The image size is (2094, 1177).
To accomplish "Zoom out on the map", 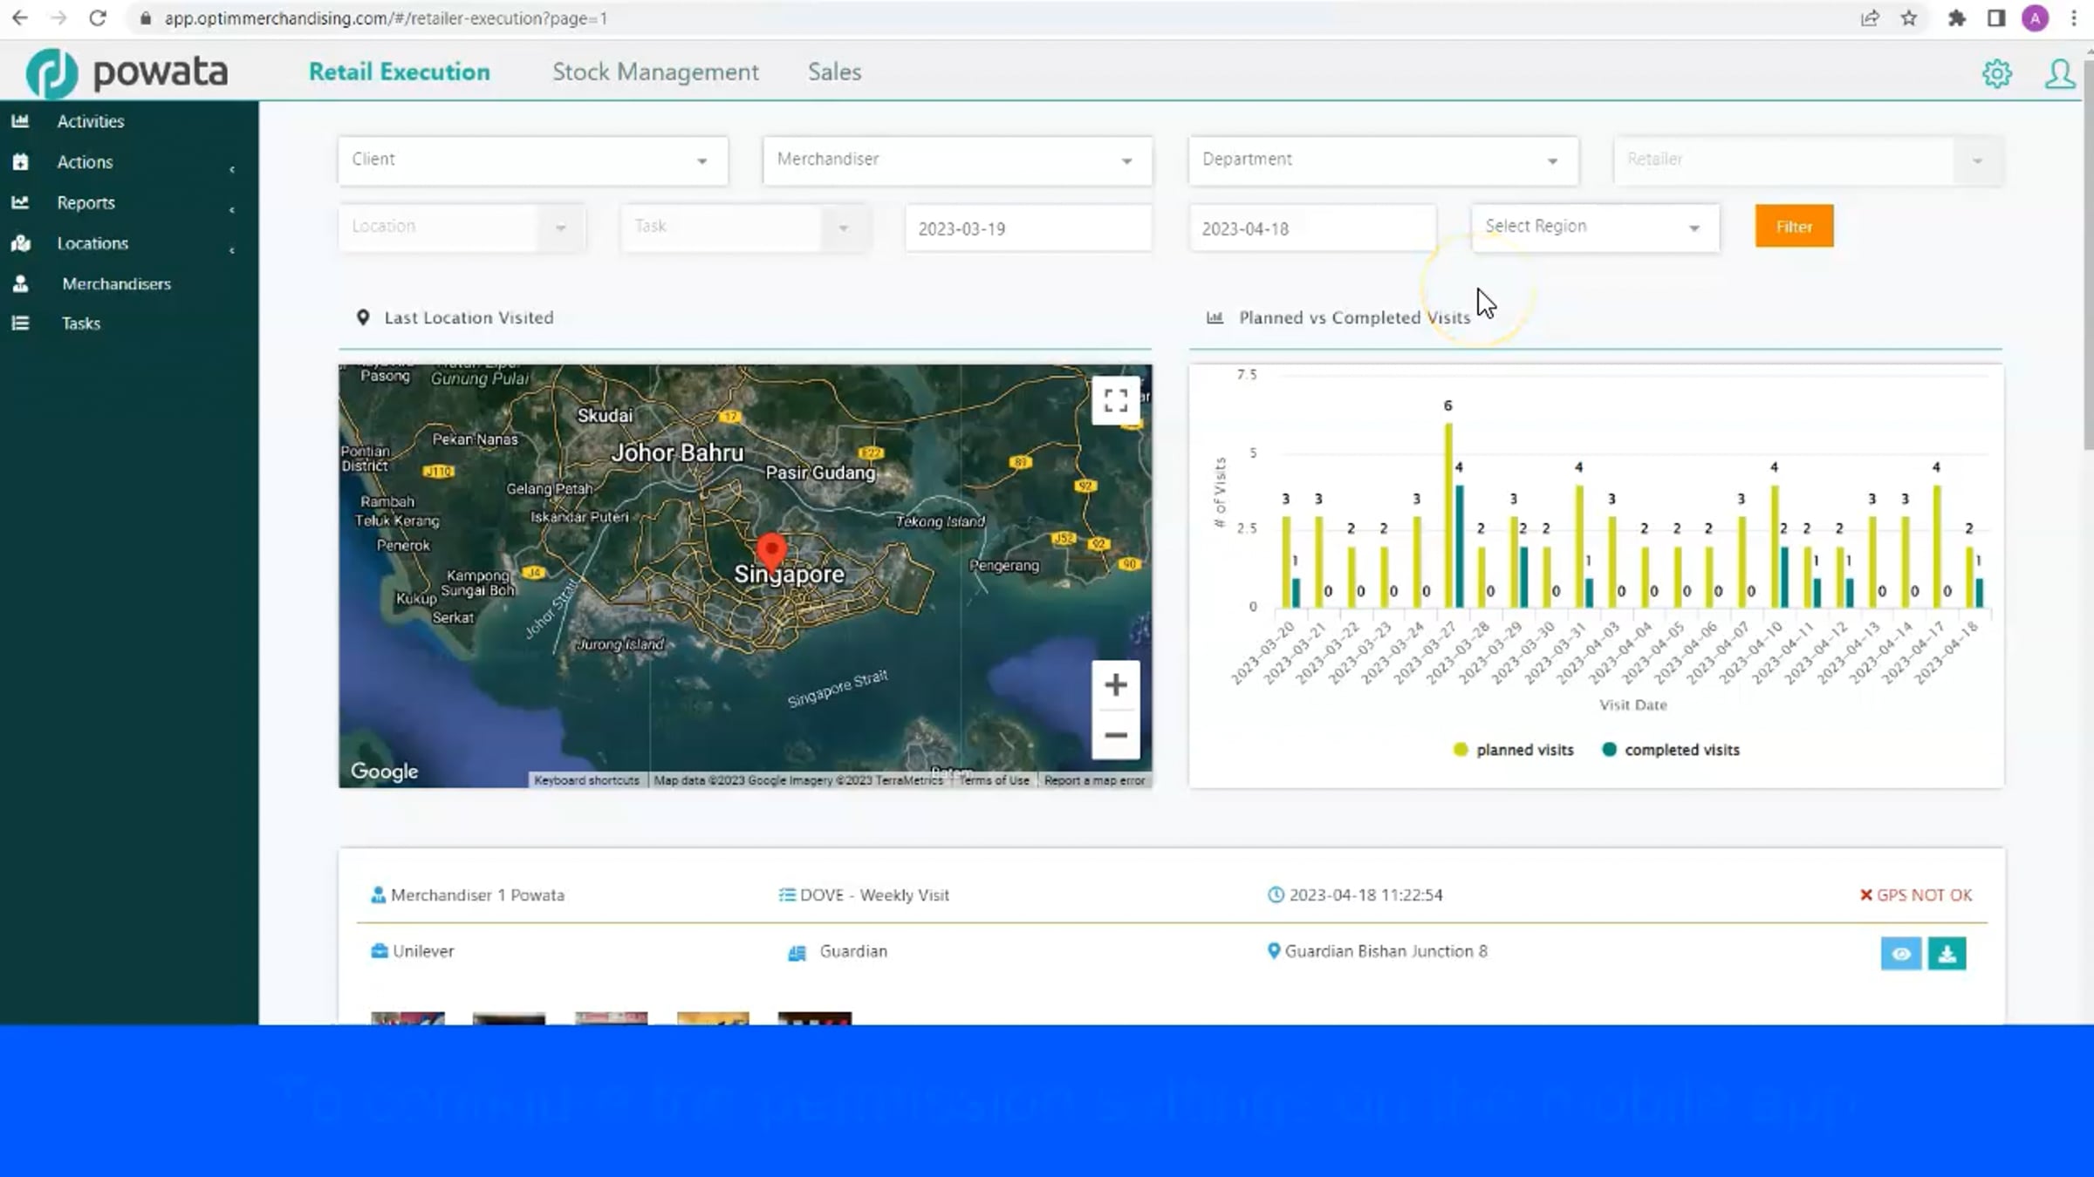I will pyautogui.click(x=1115, y=735).
